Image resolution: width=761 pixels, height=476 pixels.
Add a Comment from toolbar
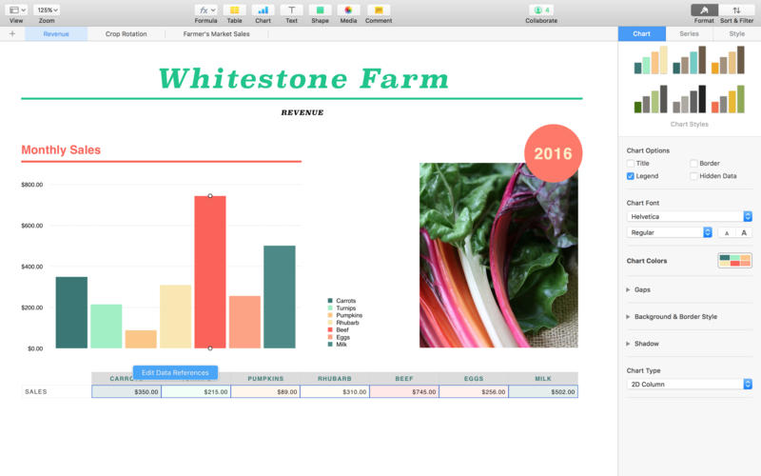point(379,10)
